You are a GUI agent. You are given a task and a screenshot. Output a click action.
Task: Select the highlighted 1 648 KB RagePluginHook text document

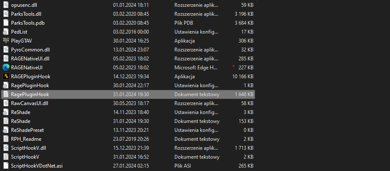[x=30, y=94]
